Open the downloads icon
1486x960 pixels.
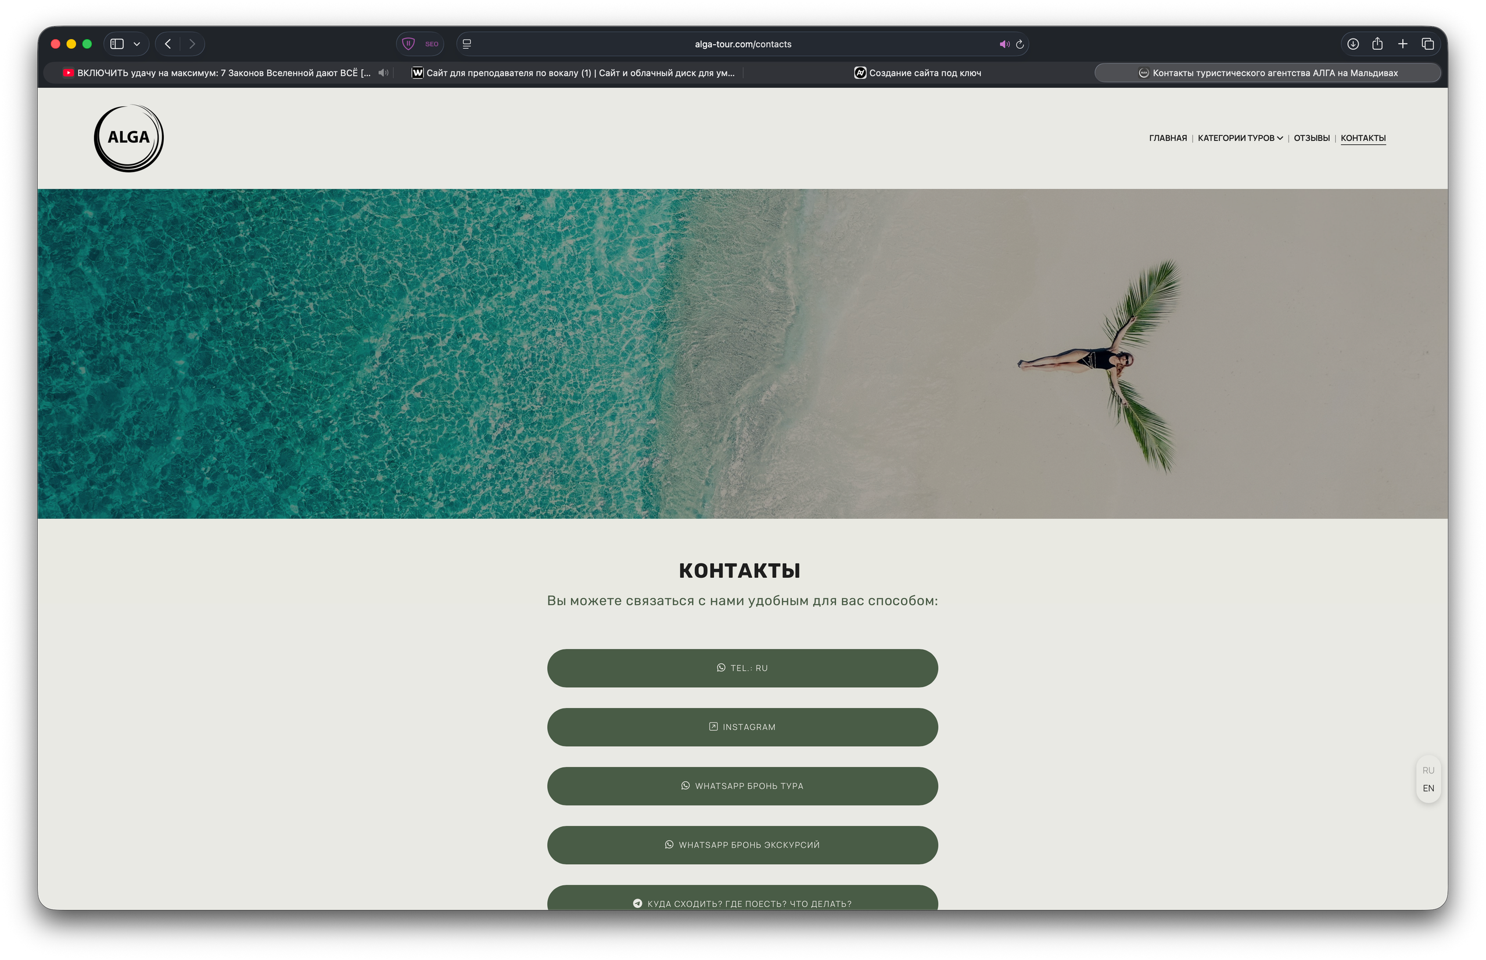1352,44
